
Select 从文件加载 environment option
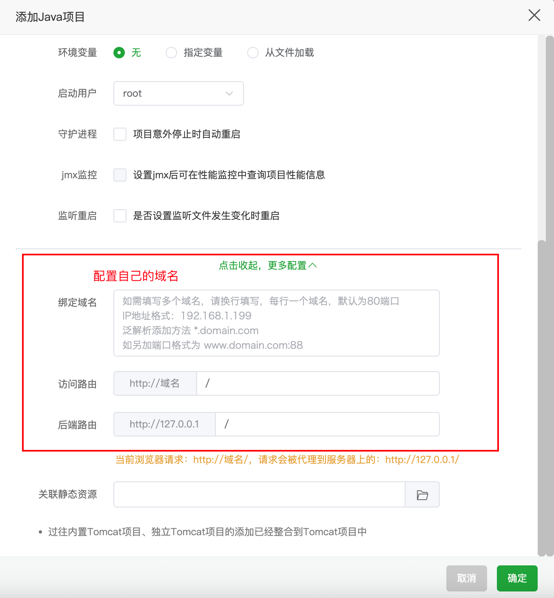click(x=253, y=53)
